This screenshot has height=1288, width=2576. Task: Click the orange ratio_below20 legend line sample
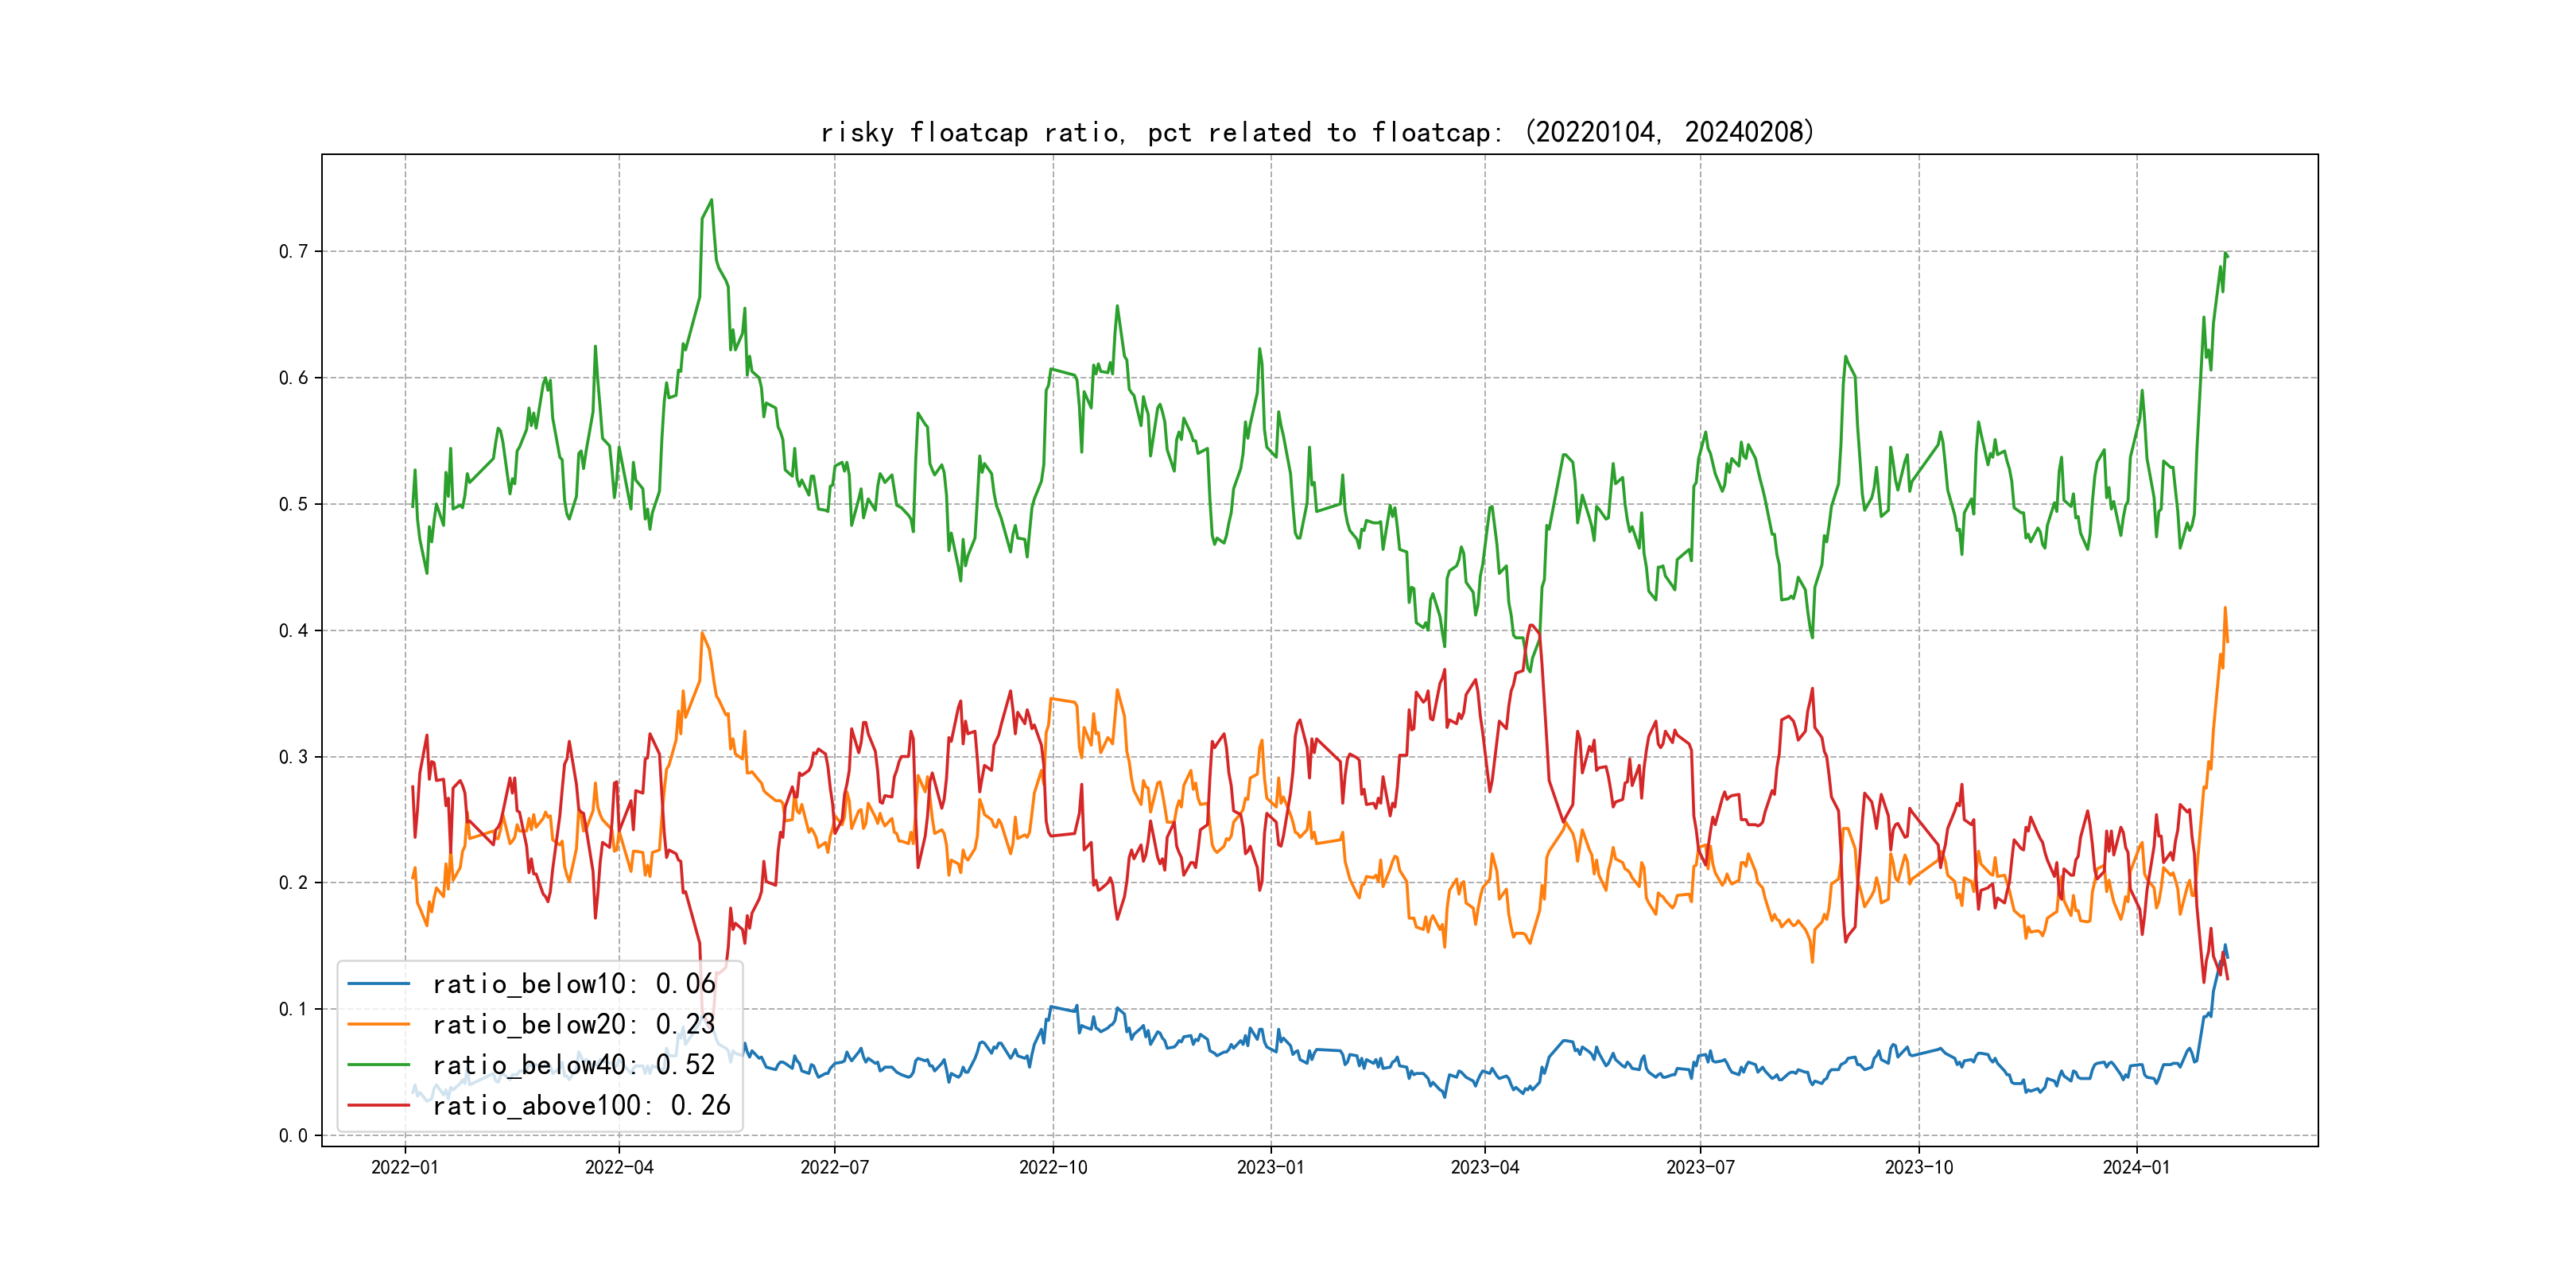coord(378,1024)
